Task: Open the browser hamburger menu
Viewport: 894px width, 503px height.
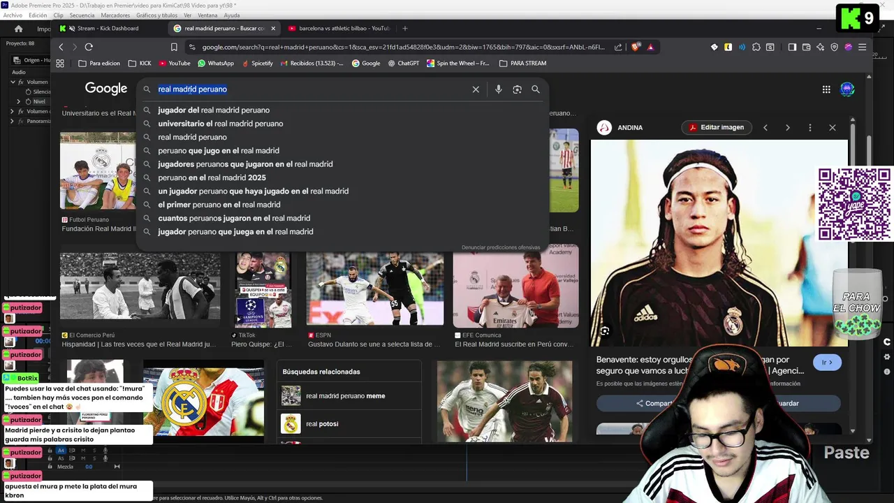Action: (x=862, y=47)
